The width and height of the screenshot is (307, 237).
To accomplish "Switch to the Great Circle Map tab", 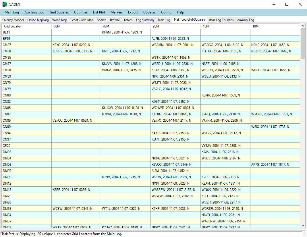I will tap(82, 20).
